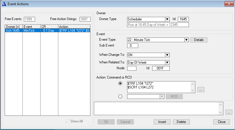The height and width of the screenshot is (130, 235).
Task: Click the Free Action Strings field 3997
Action: click(x=85, y=19)
